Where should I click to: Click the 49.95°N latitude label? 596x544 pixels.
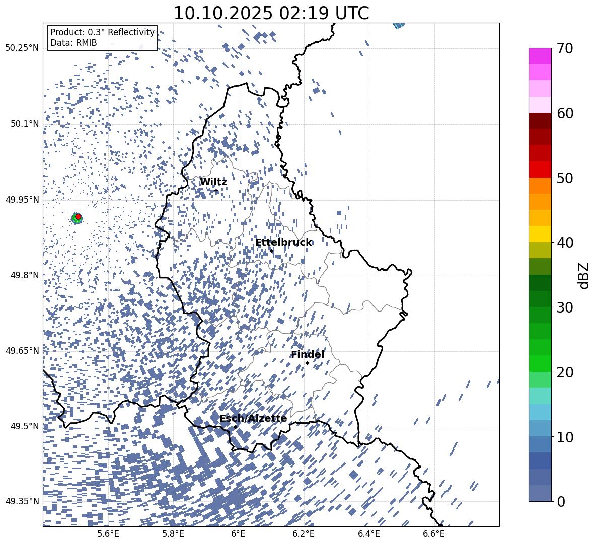[x=22, y=200]
